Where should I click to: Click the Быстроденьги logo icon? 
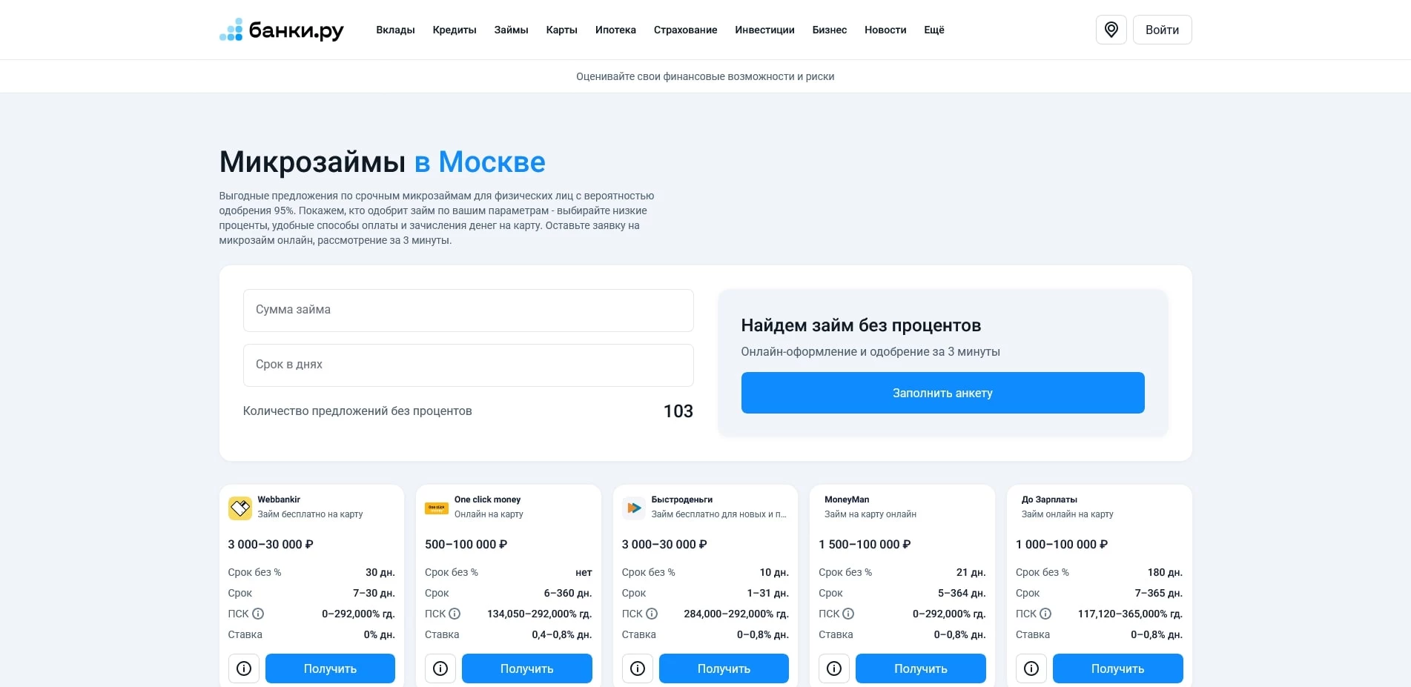(633, 508)
